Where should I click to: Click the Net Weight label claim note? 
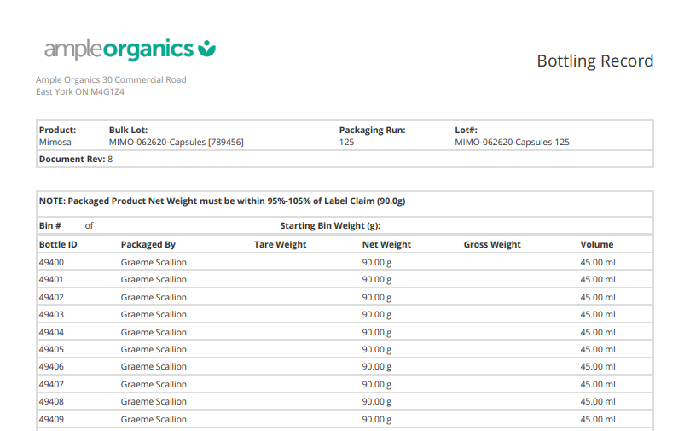click(222, 201)
